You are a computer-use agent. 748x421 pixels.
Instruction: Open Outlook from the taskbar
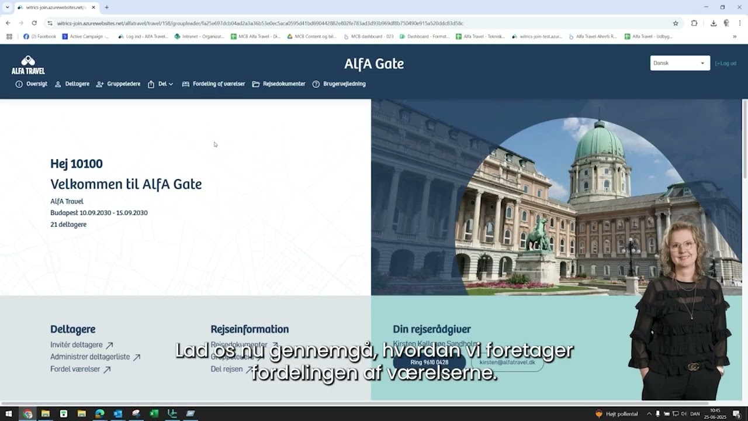(x=117, y=414)
